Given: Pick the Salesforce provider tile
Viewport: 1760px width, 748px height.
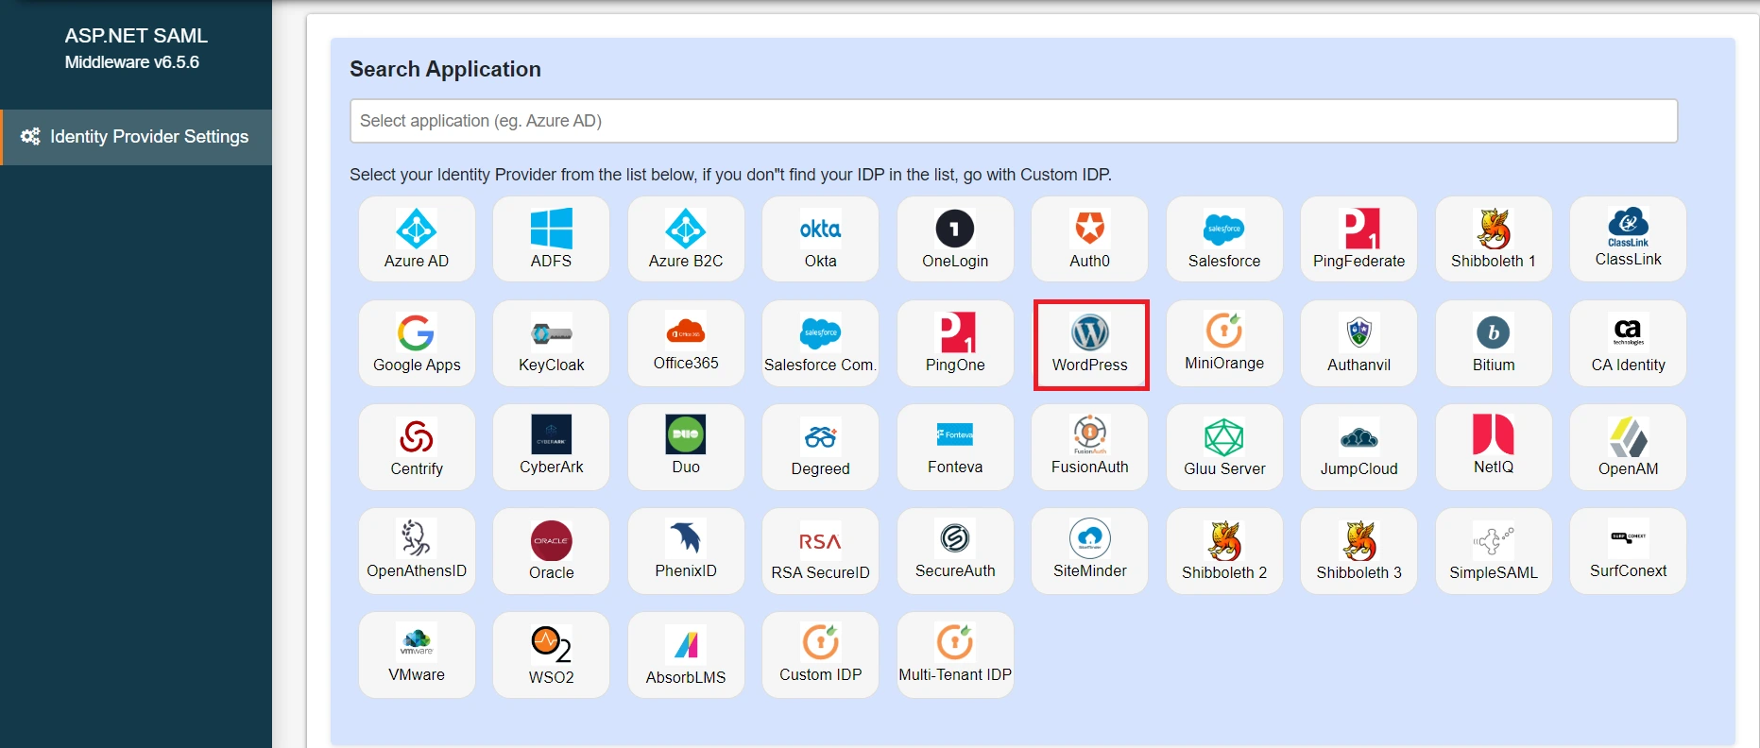Looking at the screenshot, I should [1224, 239].
